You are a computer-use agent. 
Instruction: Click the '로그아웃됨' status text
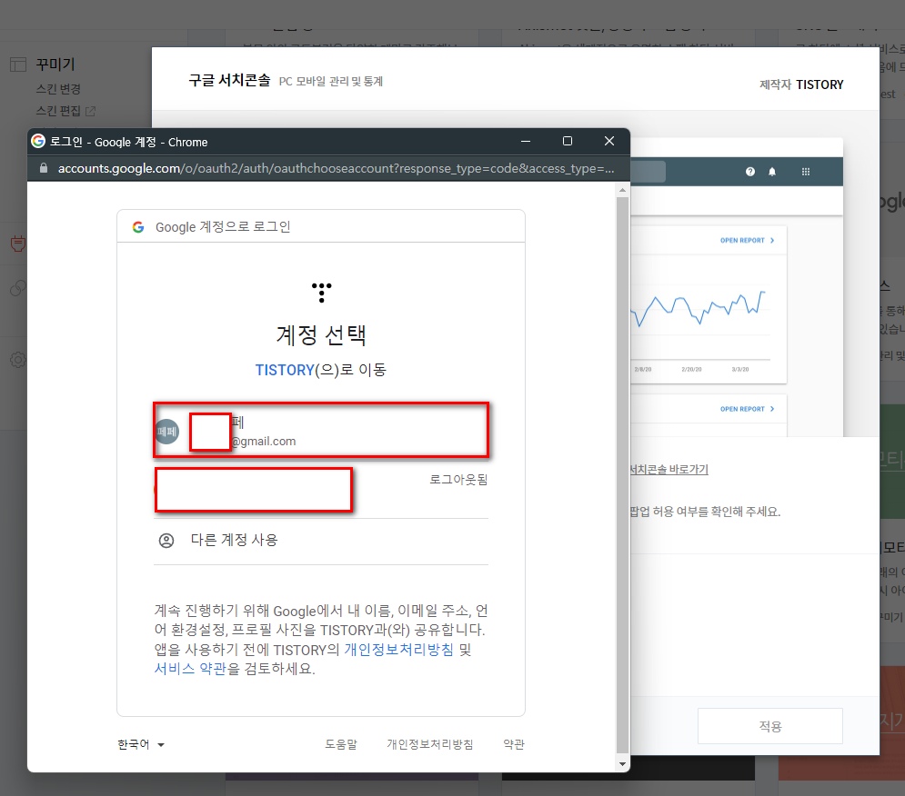(458, 480)
